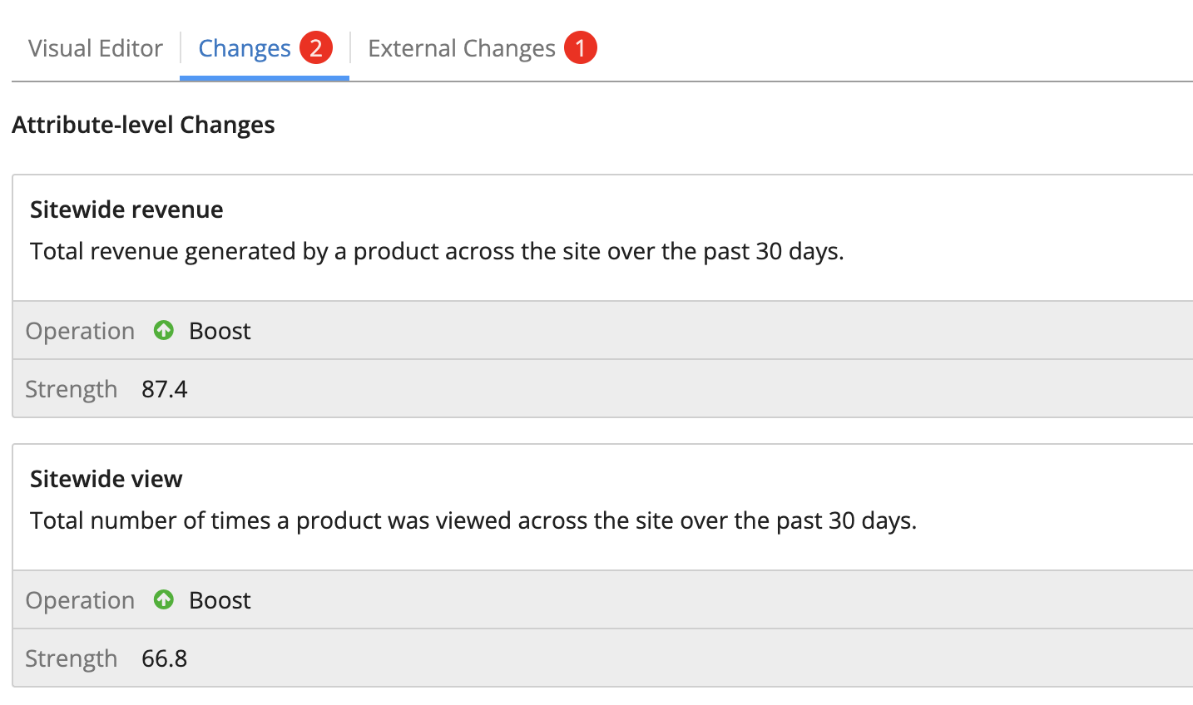Click the Sitewide revenue description text
This screenshot has height=705, width=1193.
point(437,251)
